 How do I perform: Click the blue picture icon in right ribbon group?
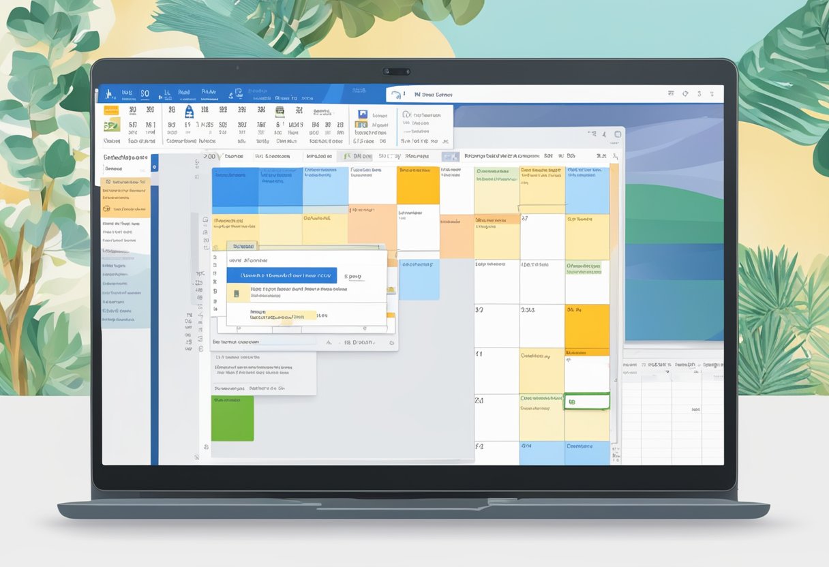(x=361, y=115)
